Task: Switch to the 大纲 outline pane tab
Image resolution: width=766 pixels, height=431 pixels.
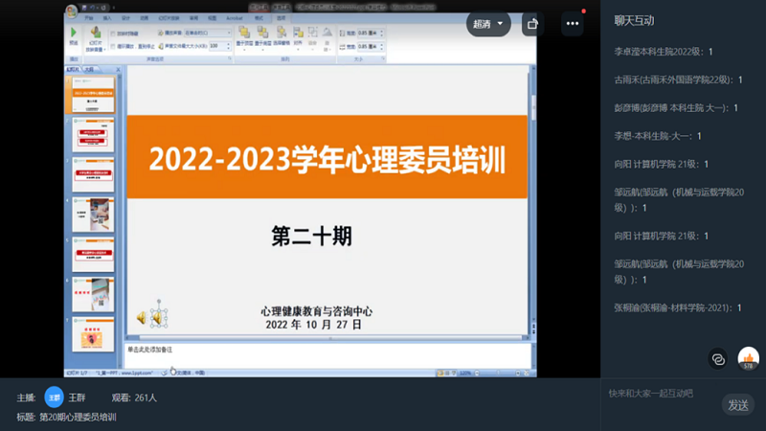Action: point(89,69)
